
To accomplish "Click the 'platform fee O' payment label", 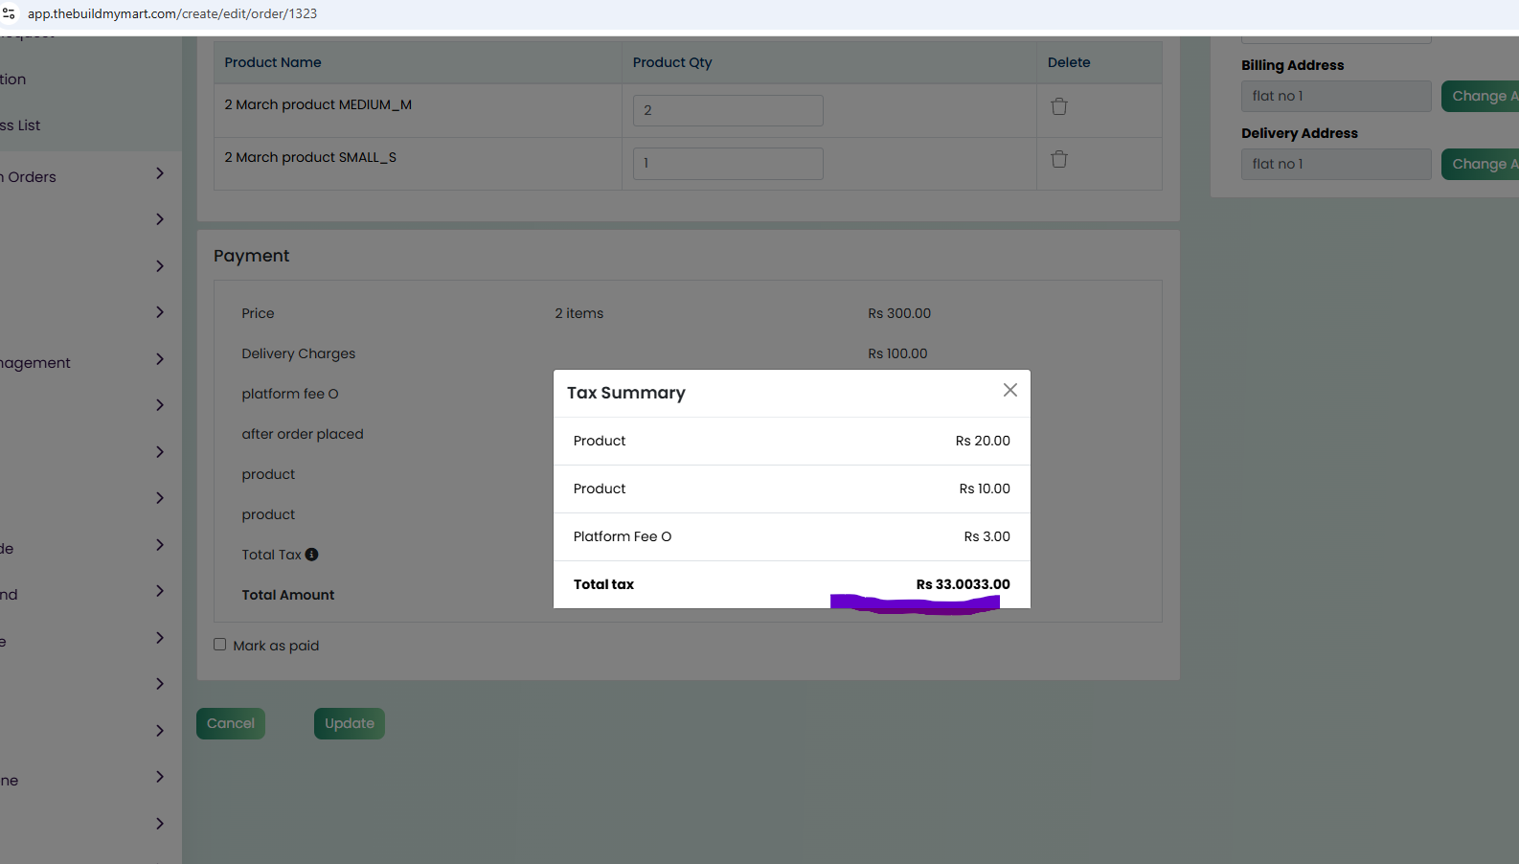I will coord(290,394).
